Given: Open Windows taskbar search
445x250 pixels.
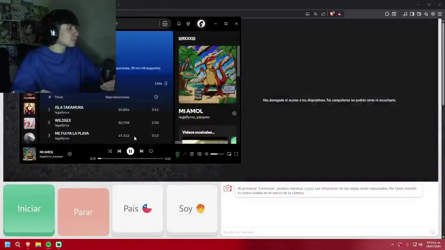Looking at the screenshot, I should [18, 244].
